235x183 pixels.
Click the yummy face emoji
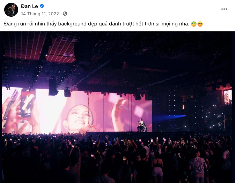(200, 24)
